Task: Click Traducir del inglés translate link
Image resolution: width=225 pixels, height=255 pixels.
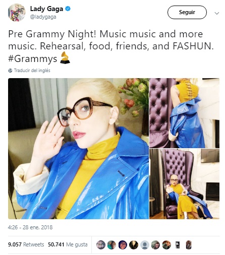Action: coord(32,71)
